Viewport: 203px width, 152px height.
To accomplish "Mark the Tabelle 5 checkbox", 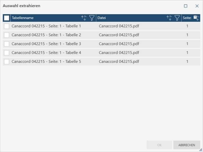I will click(7, 62).
